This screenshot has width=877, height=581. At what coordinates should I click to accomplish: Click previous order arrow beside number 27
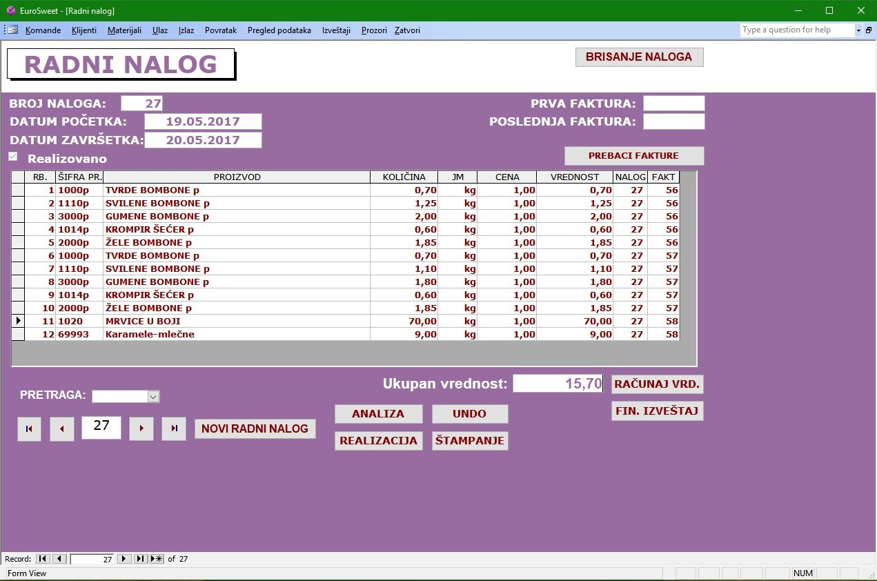point(62,429)
